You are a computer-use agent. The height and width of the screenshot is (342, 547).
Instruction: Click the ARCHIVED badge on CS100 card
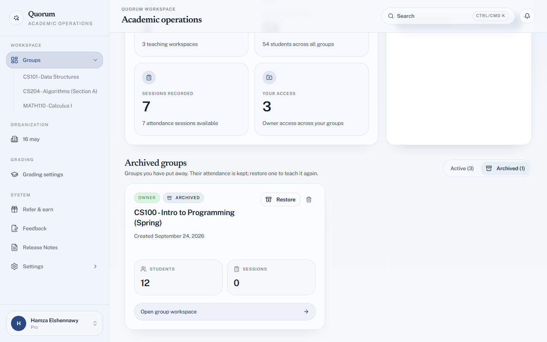183,198
